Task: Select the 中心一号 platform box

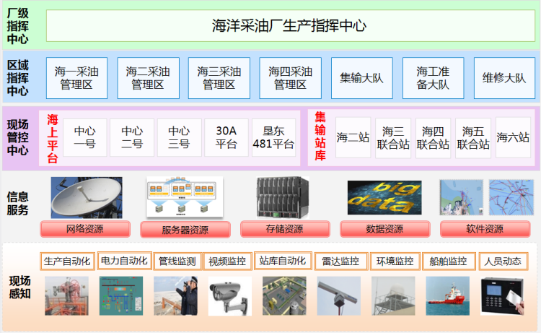Action: tap(85, 137)
